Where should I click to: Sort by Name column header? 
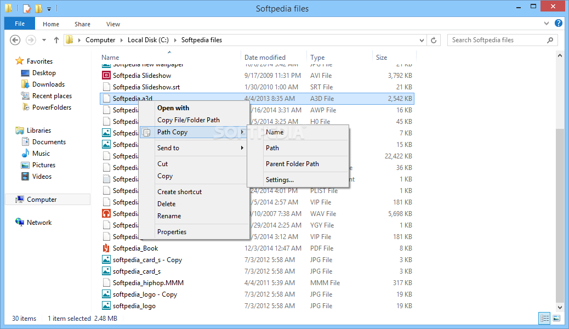click(x=110, y=58)
